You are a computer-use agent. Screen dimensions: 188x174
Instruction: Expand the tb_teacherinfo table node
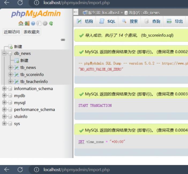pos(10,82)
